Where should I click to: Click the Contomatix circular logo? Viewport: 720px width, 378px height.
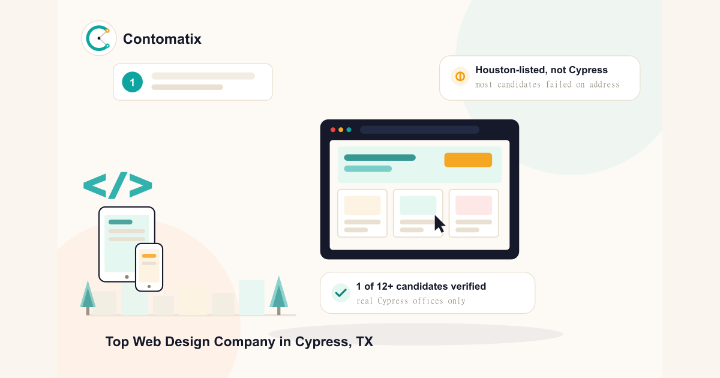(x=99, y=38)
